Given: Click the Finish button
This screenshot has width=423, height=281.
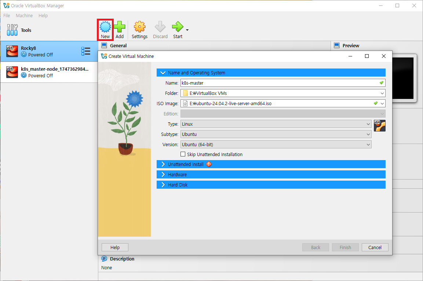Looking at the screenshot, I should click(x=345, y=247).
